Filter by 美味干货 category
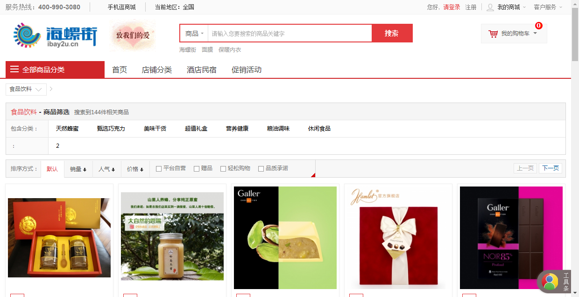Screen dimensions: 579x297 [155, 128]
